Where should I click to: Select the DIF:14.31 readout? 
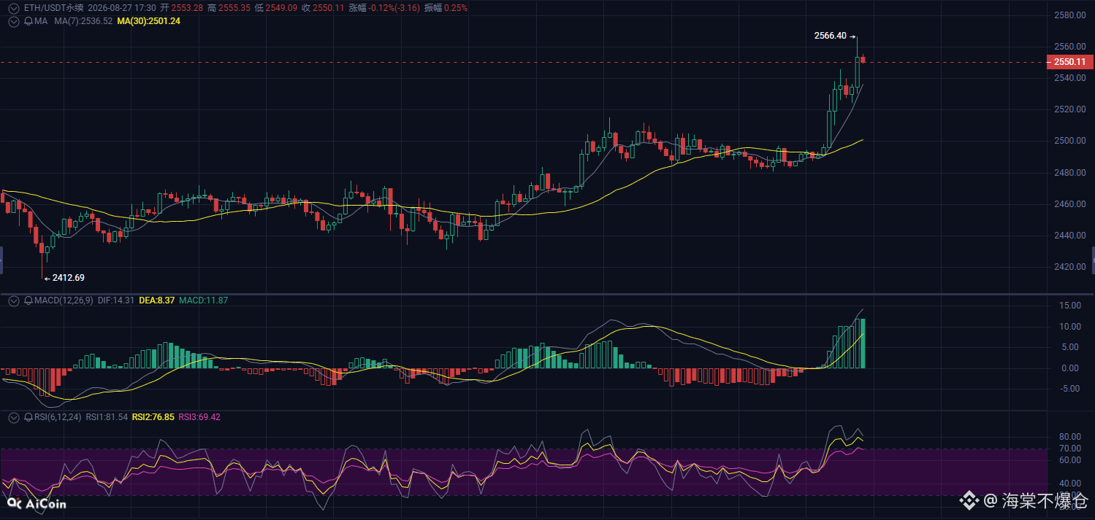(x=115, y=300)
